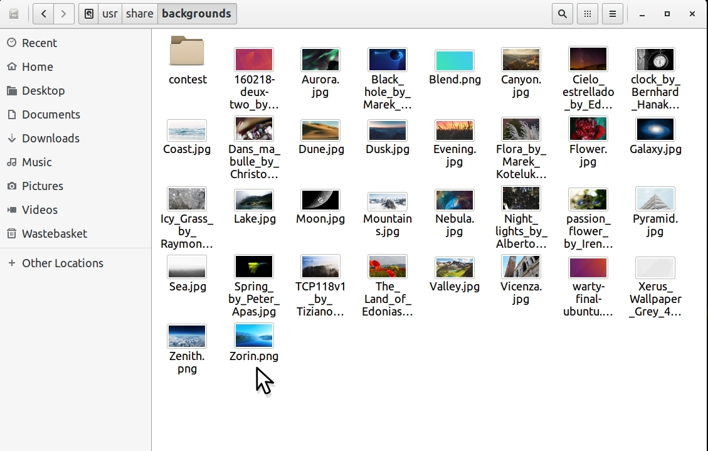
Task: Click the root disk icon in the path bar
Action: [x=89, y=14]
